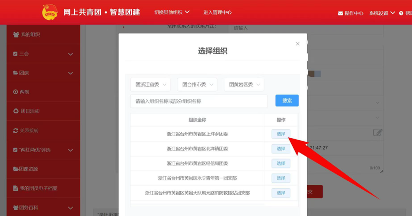Click the 我的团员电子档案 document icon
This screenshot has height=216, width=412.
click(x=16, y=189)
